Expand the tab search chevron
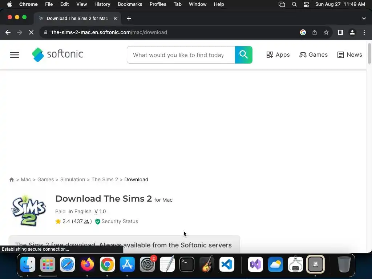372x279 pixels. [x=364, y=19]
